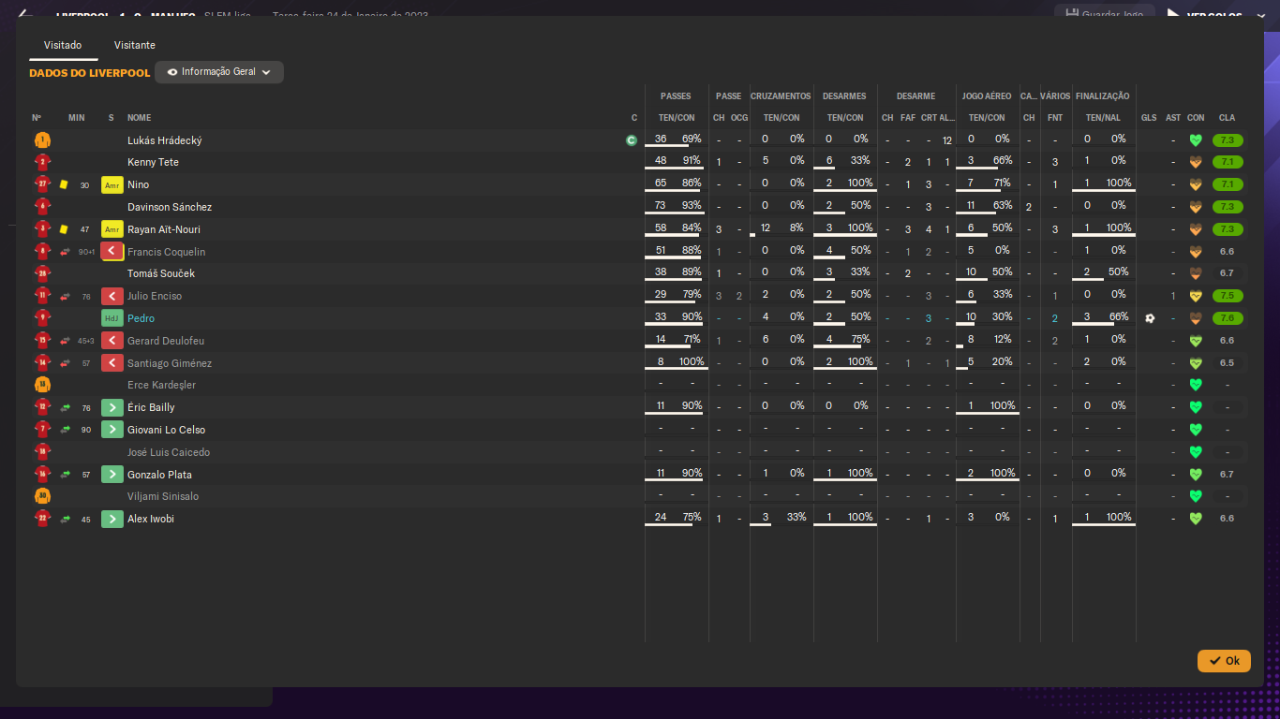
Task: Sort by the CLA rating column header
Action: click(1227, 118)
